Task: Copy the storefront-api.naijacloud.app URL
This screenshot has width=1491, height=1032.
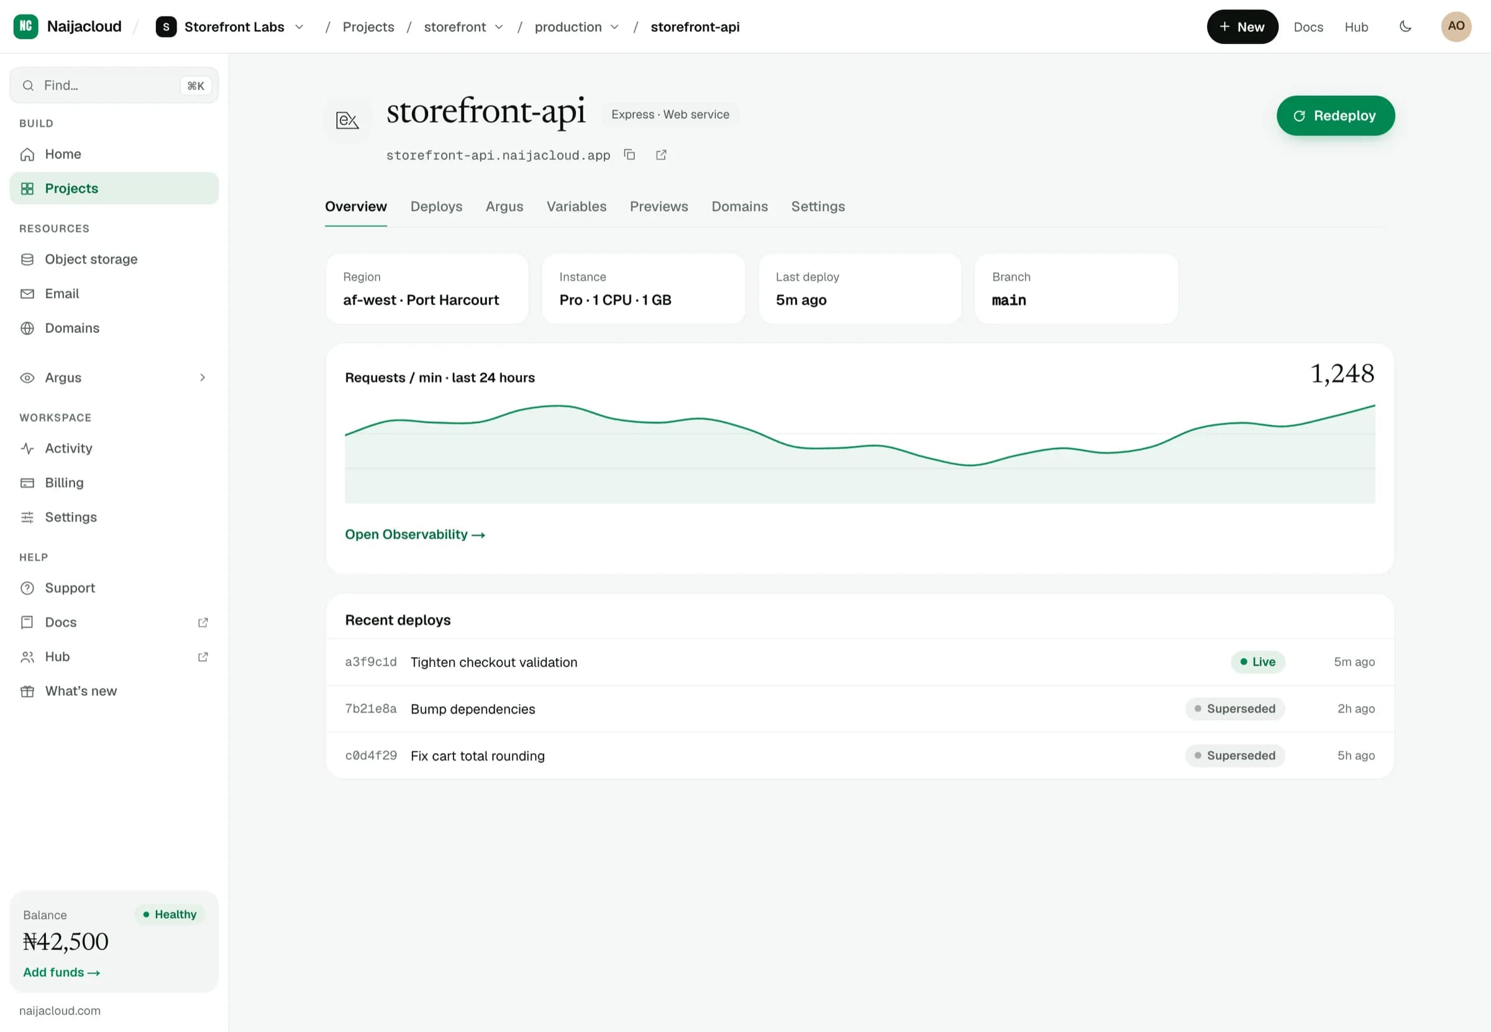Action: [x=629, y=155]
